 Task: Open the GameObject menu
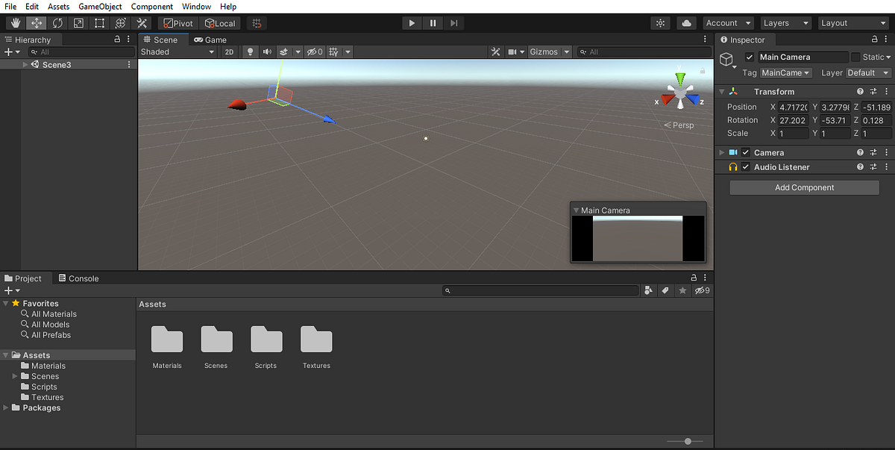pos(100,6)
